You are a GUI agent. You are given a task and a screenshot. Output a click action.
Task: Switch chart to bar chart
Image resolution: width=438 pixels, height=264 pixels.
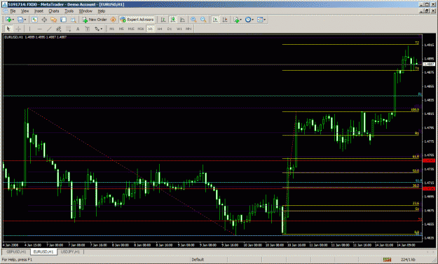(163, 20)
